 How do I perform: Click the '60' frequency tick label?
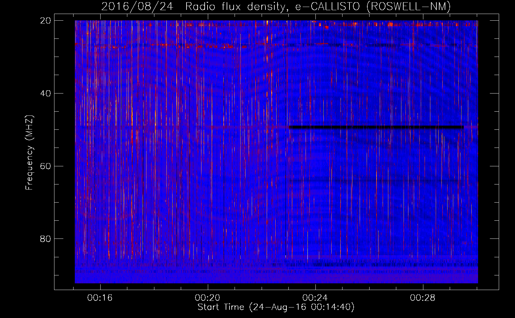pos(45,166)
